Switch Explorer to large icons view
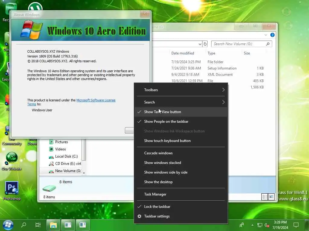Image resolution: width=309 pixels, height=231 pixels. point(271,197)
